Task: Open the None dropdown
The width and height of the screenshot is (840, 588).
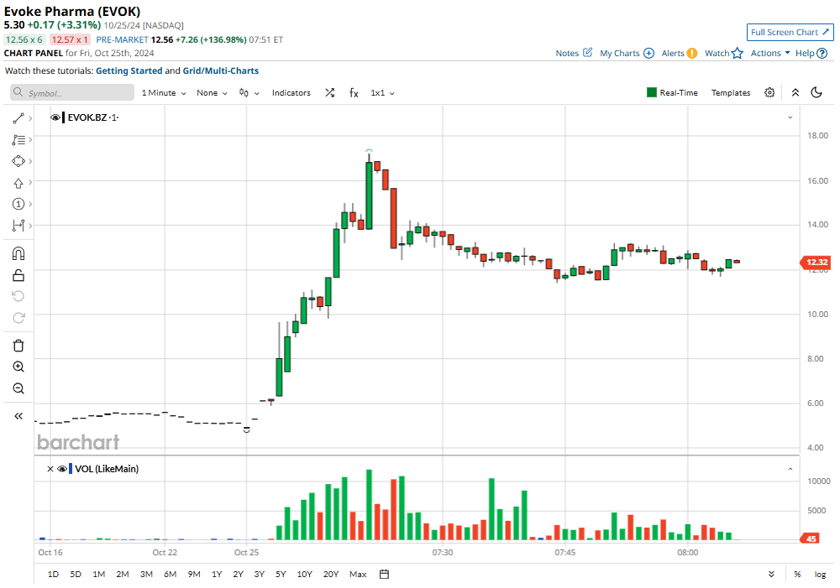Action: coord(212,92)
